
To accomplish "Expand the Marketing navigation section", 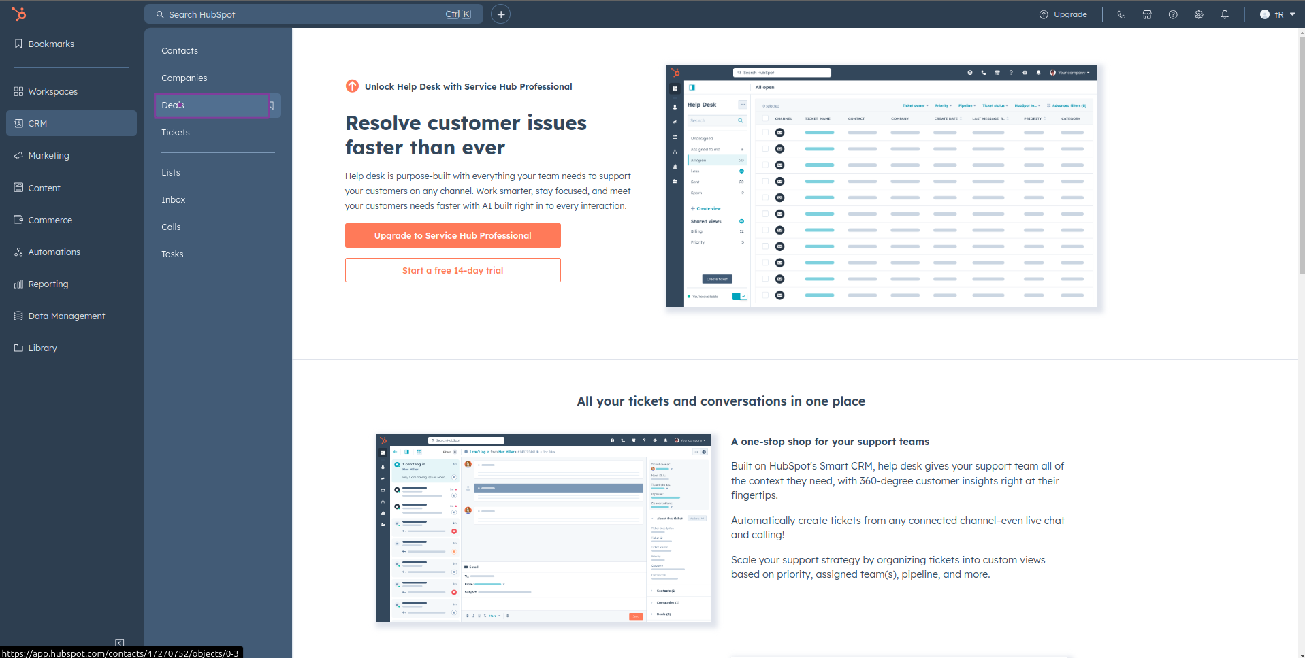I will point(48,156).
